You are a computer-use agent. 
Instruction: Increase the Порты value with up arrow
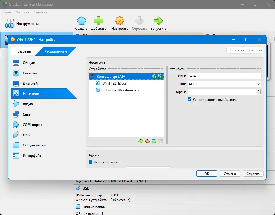(258, 91)
